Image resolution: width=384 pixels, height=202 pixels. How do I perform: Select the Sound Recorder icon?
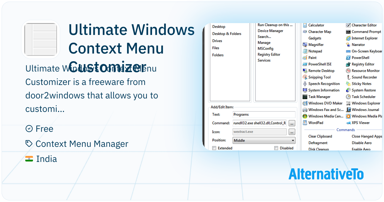coord(348,77)
